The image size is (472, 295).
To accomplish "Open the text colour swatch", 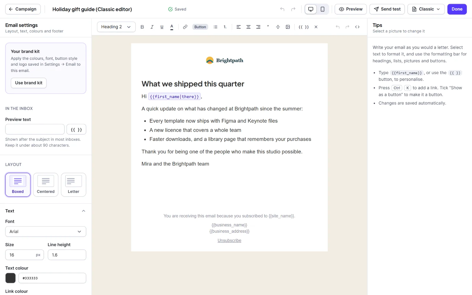I will 10,278.
